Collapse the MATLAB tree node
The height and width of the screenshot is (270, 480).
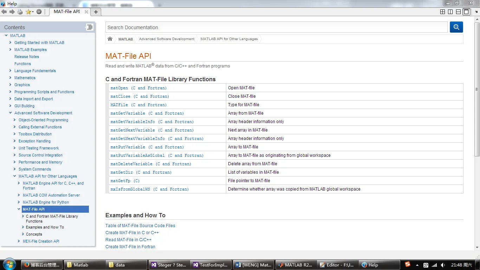6,36
